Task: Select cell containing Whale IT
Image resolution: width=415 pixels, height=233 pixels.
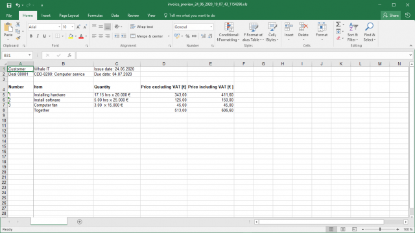Action: point(64,69)
